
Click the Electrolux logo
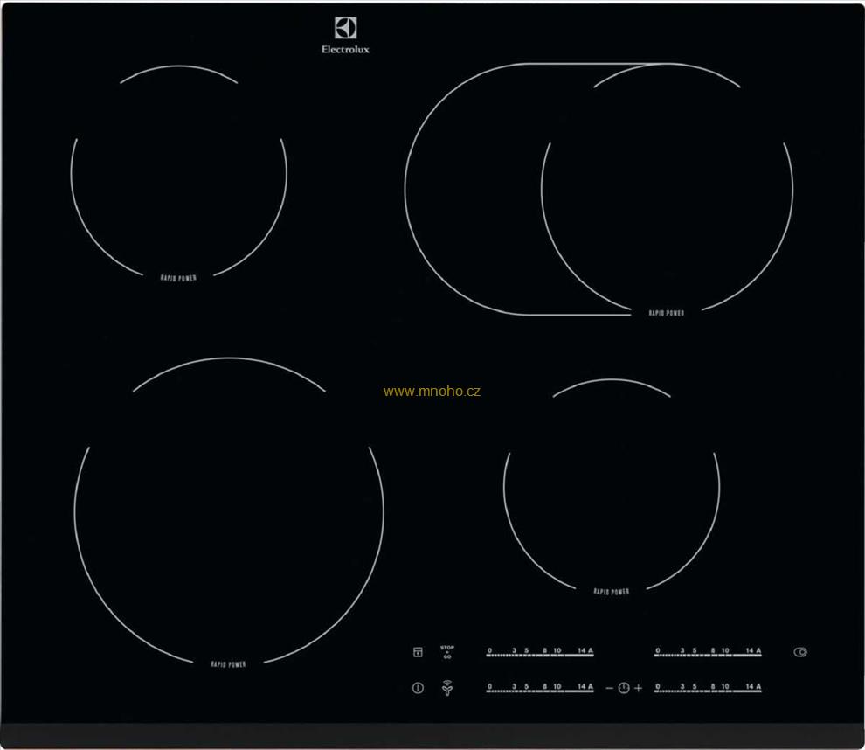pyautogui.click(x=345, y=36)
